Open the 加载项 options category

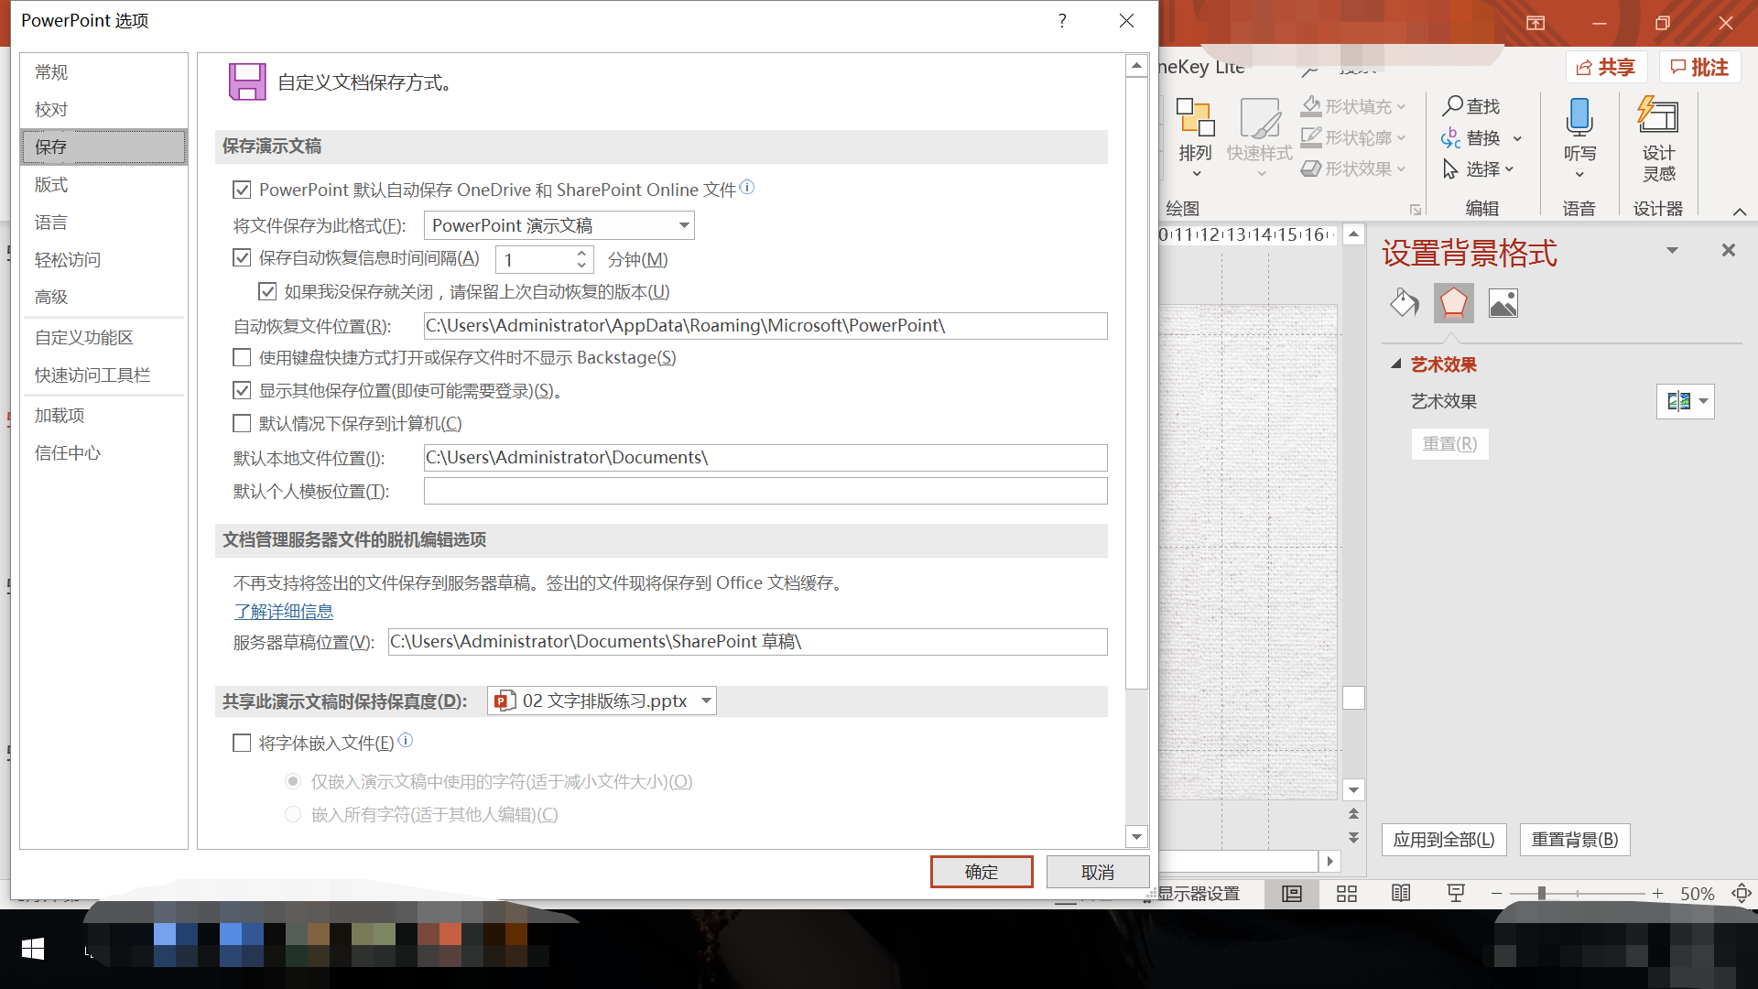pyautogui.click(x=103, y=416)
